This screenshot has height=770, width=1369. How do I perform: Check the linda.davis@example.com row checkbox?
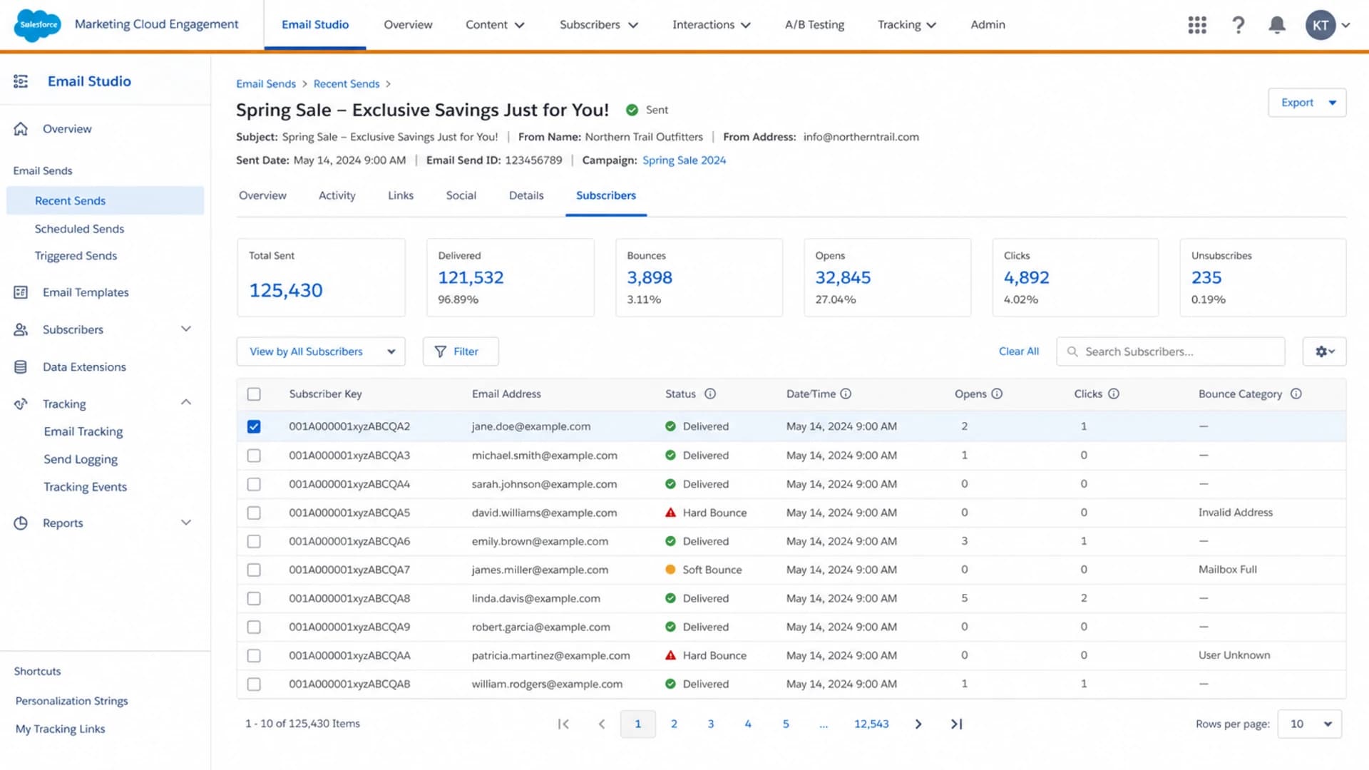click(254, 598)
